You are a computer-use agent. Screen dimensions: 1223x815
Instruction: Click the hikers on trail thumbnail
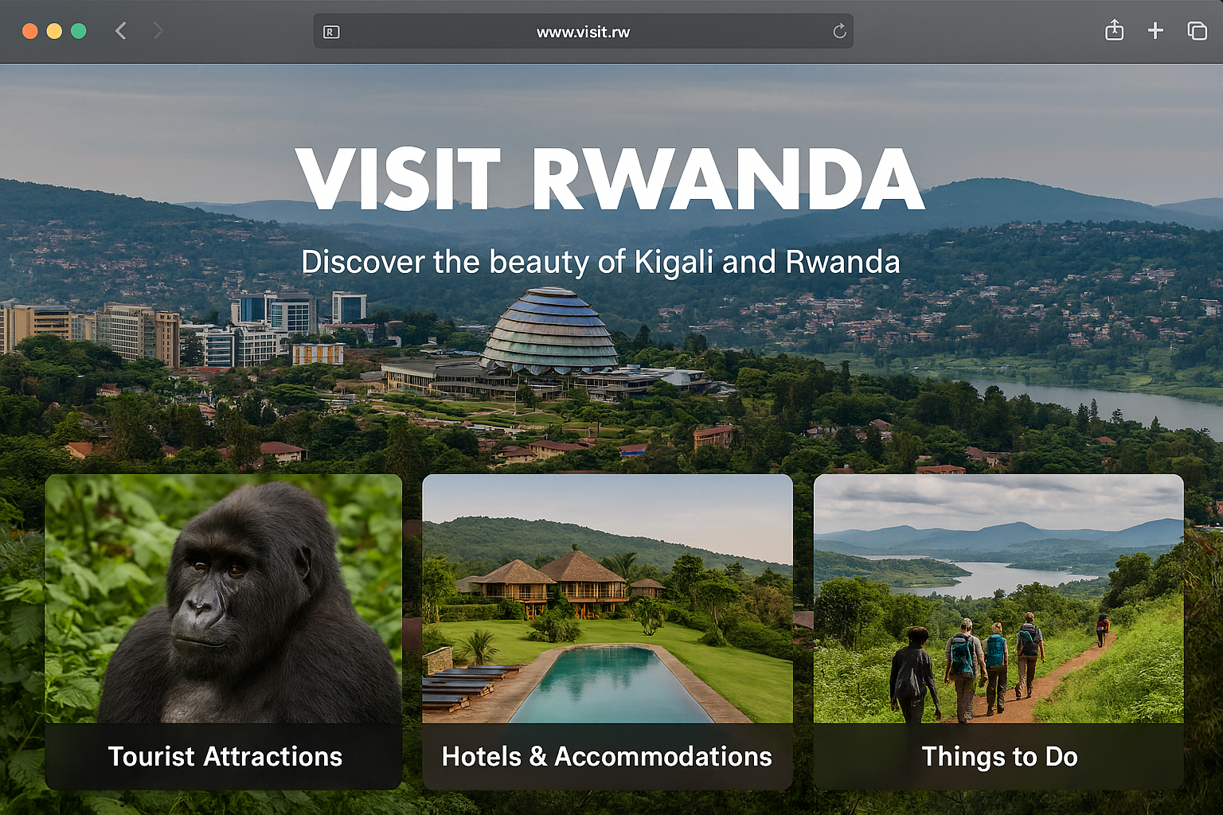(998, 599)
